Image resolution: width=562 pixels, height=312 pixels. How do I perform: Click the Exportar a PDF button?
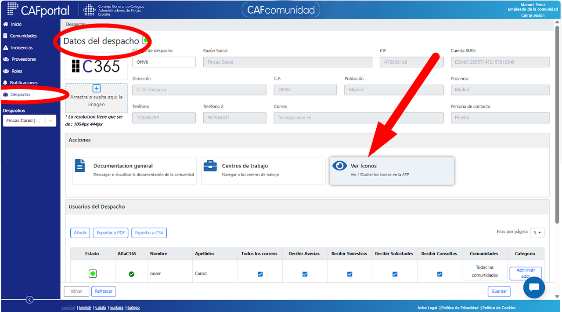[111, 233]
